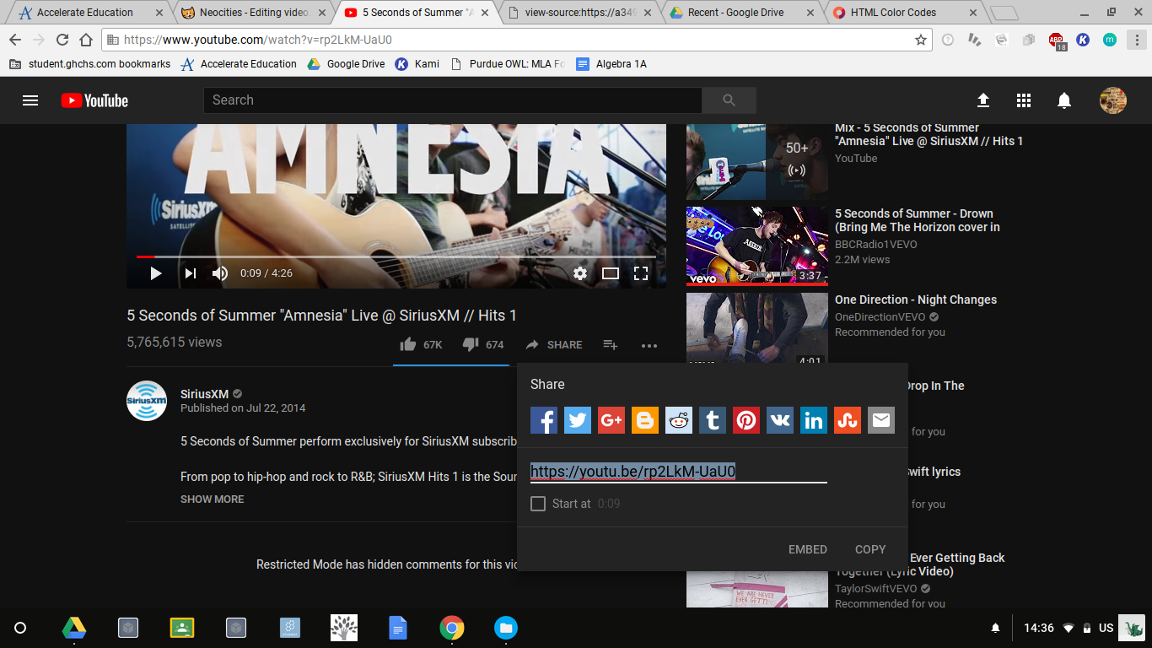The width and height of the screenshot is (1152, 648).
Task: Share via the Pinterest icon
Action: point(746,419)
